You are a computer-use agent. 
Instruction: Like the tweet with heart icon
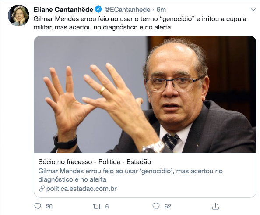click(x=156, y=206)
